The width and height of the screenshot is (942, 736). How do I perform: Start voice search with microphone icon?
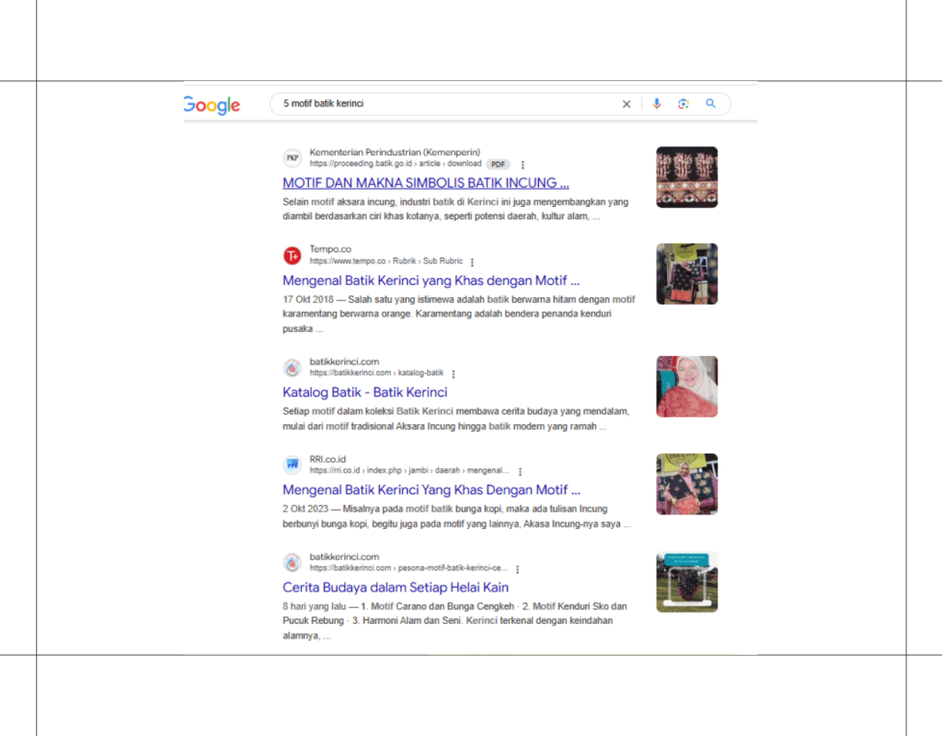pos(657,104)
